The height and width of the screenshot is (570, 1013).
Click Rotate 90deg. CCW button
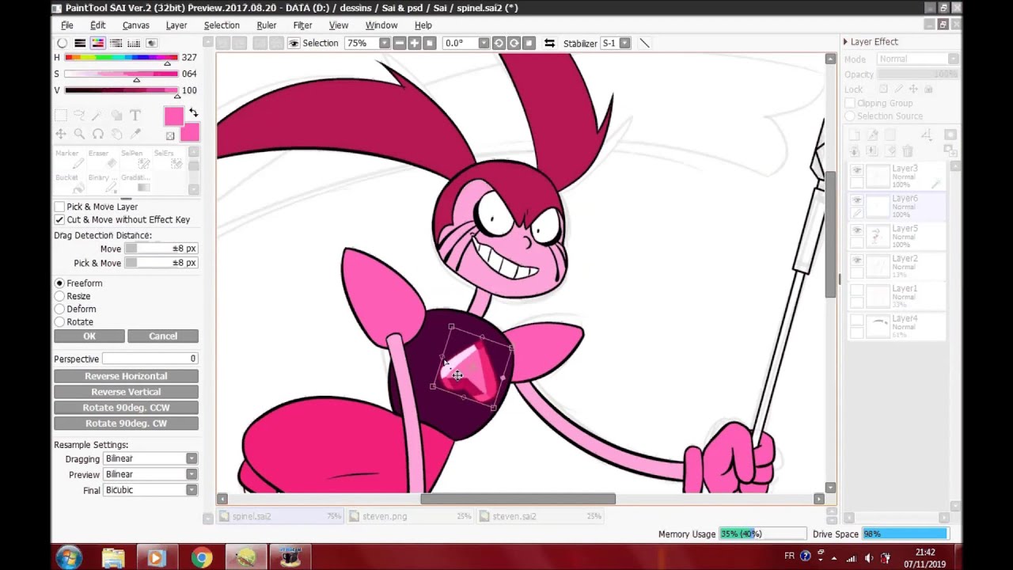point(126,408)
